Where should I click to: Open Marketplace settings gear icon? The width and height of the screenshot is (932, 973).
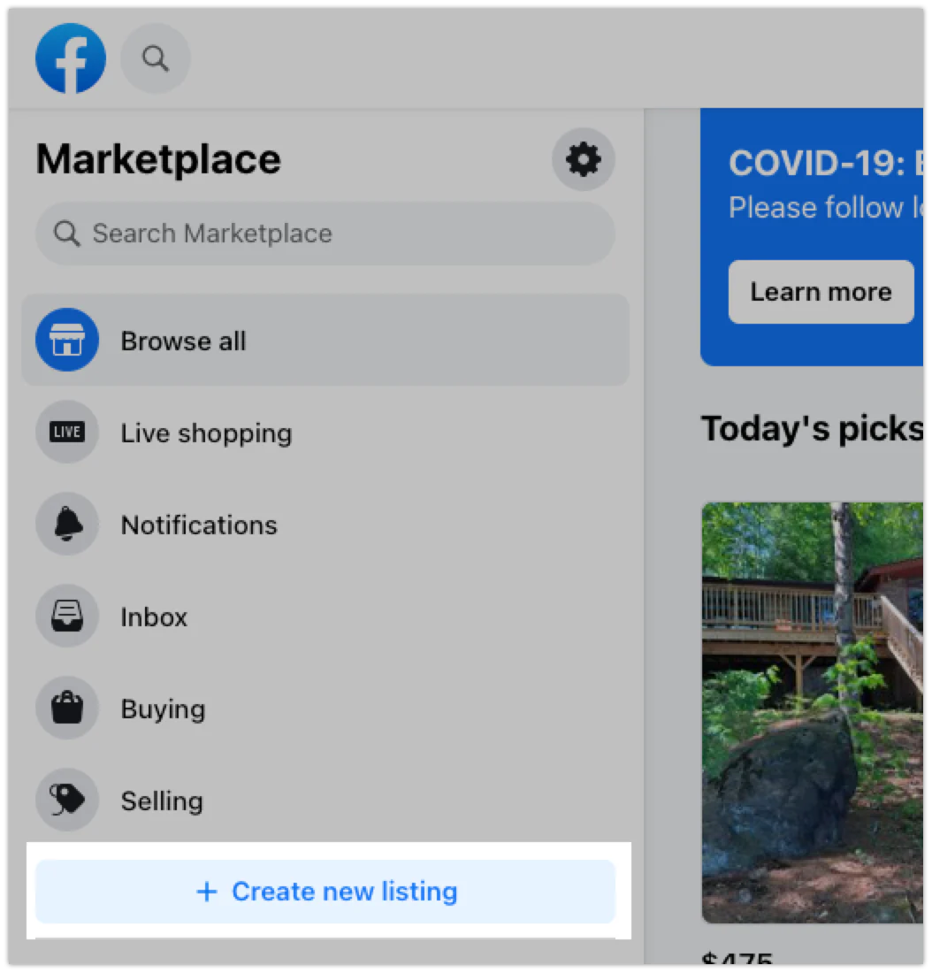(584, 159)
